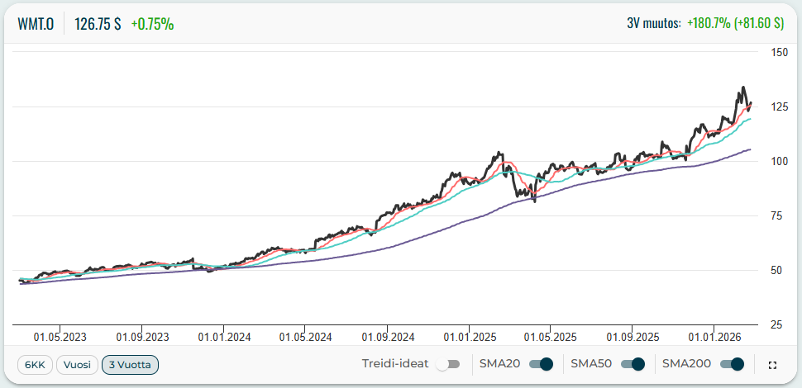Open the chart in fullscreen mode
This screenshot has width=802, height=388.
[x=772, y=364]
